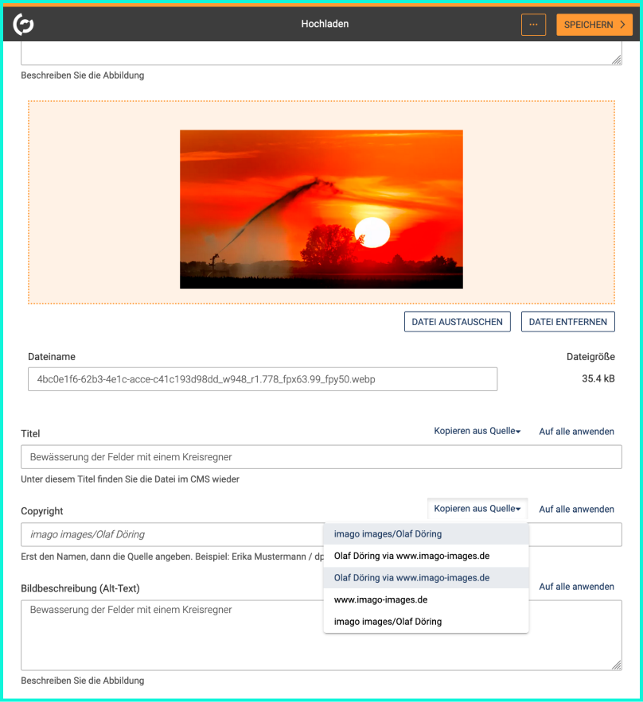This screenshot has width=643, height=702.
Task: Choose the unhighlighted 'Olaf Döring via www.imago-images.de' entry
Action: (x=426, y=556)
